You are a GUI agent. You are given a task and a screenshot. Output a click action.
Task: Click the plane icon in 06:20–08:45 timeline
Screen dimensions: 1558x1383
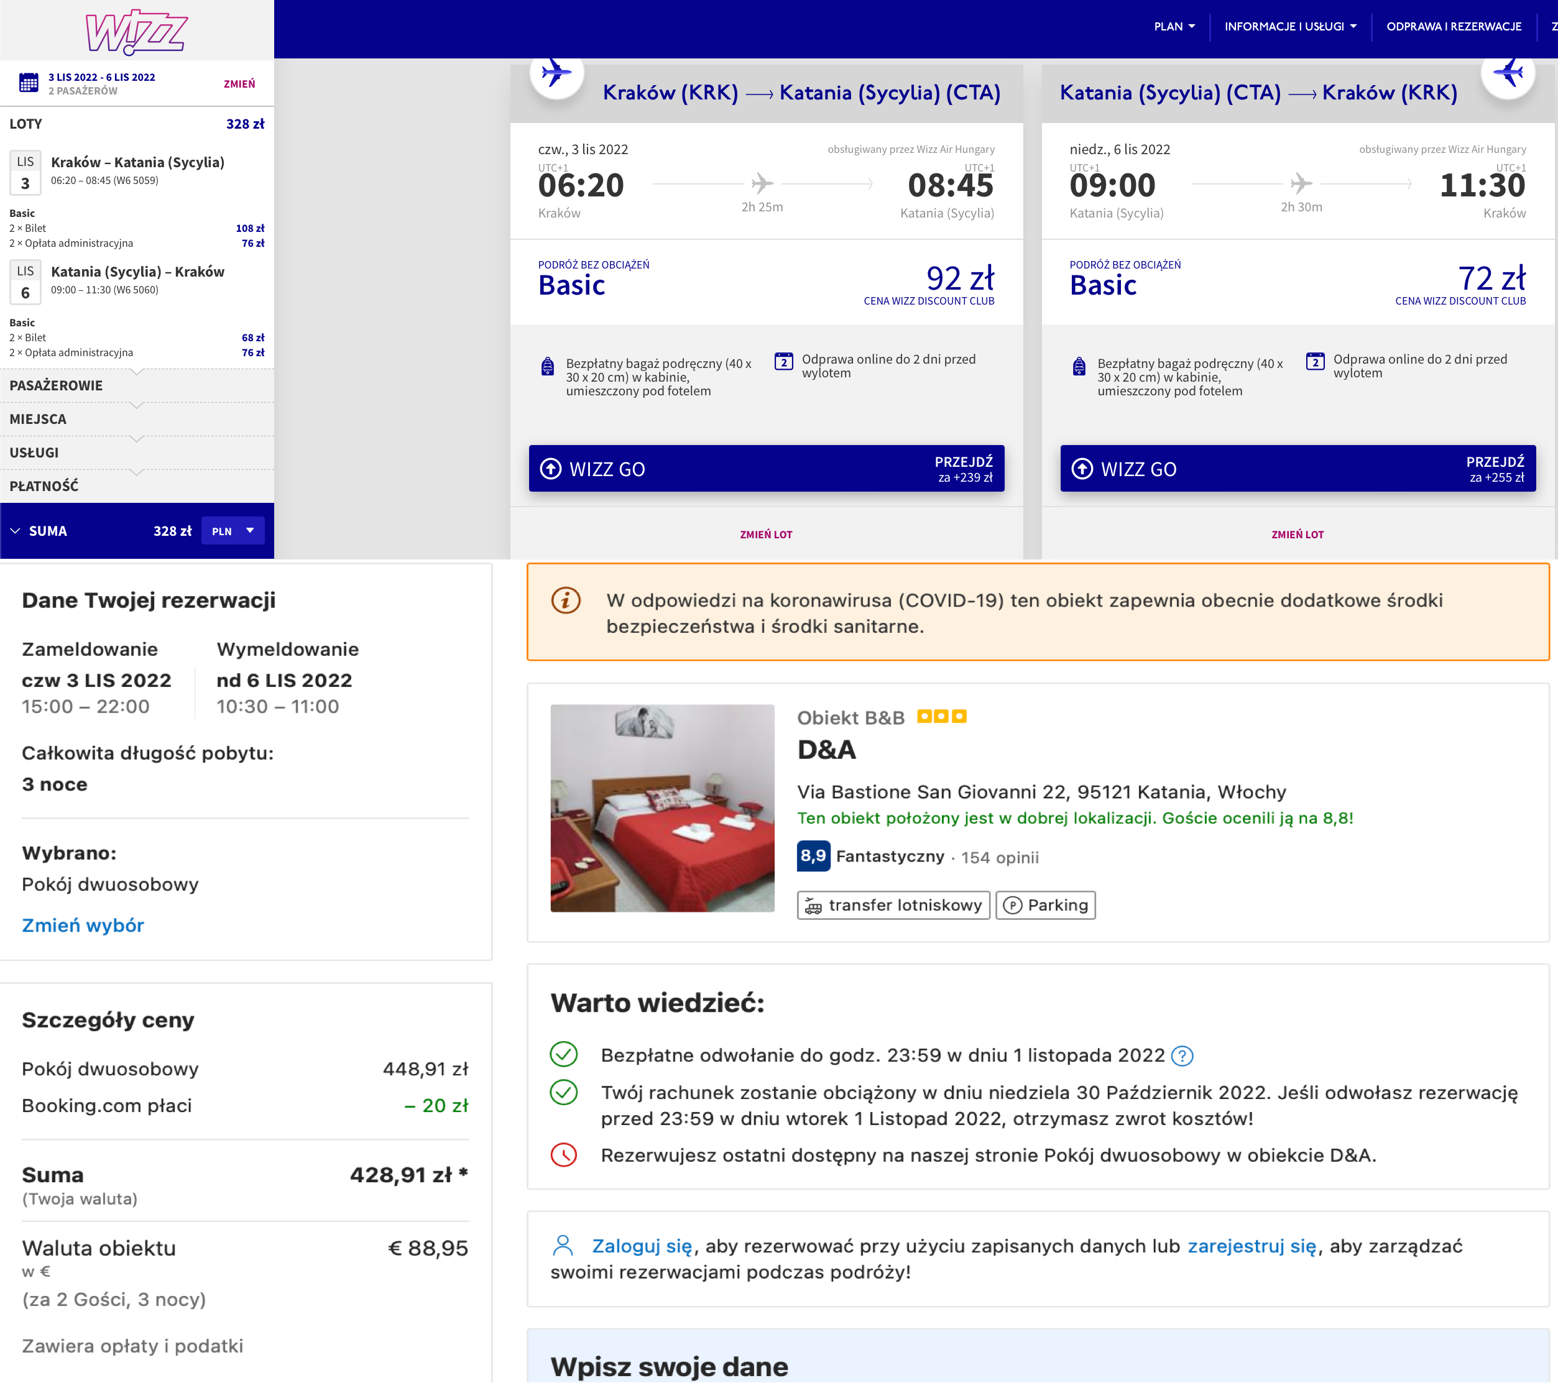[762, 183]
